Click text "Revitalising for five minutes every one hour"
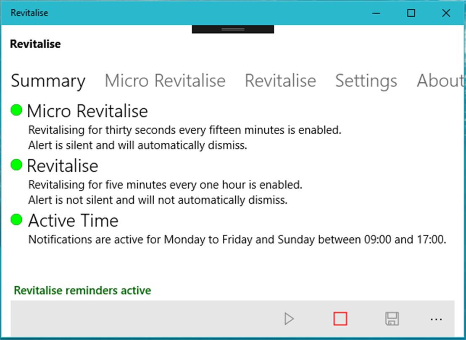The width and height of the screenshot is (466, 340). 138,185
